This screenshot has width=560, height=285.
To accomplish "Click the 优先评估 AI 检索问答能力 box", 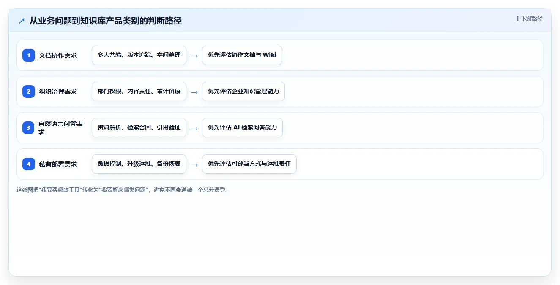I will pos(243,128).
